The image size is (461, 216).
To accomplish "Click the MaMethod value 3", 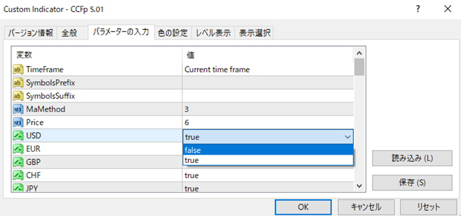I will 187,109.
